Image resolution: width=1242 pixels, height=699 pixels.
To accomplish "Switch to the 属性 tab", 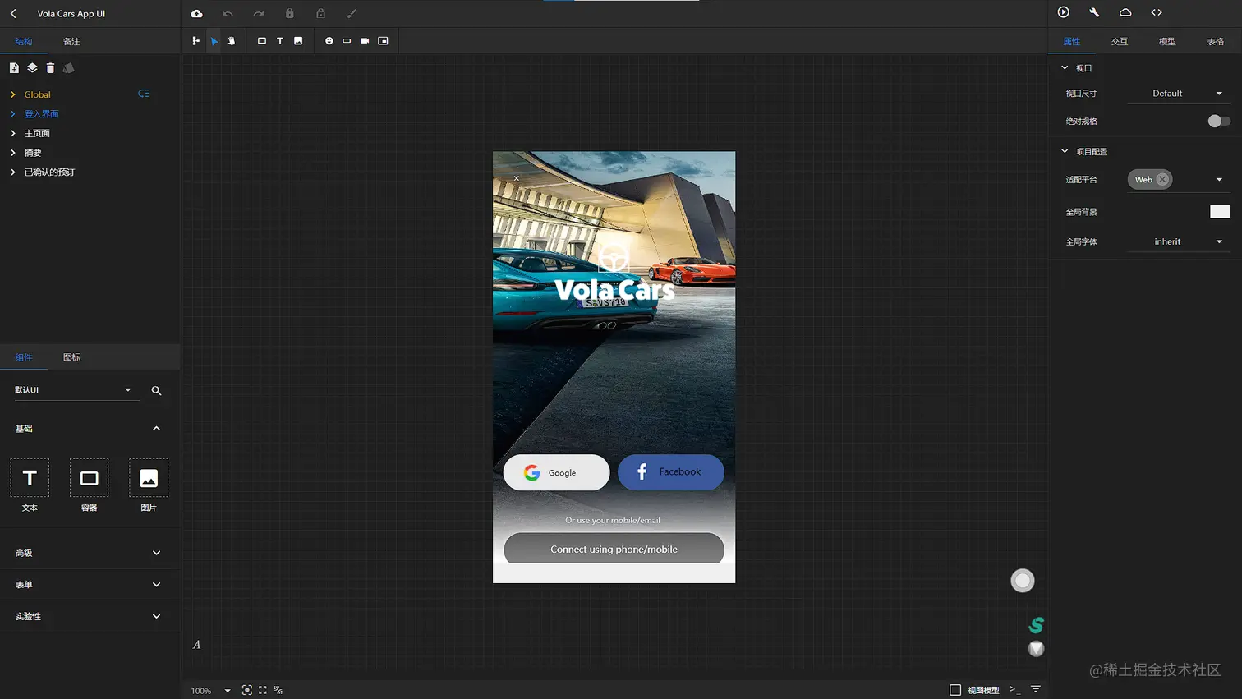I will click(x=1072, y=41).
